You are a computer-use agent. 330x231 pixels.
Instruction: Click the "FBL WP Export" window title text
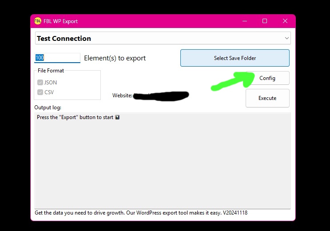[60, 21]
